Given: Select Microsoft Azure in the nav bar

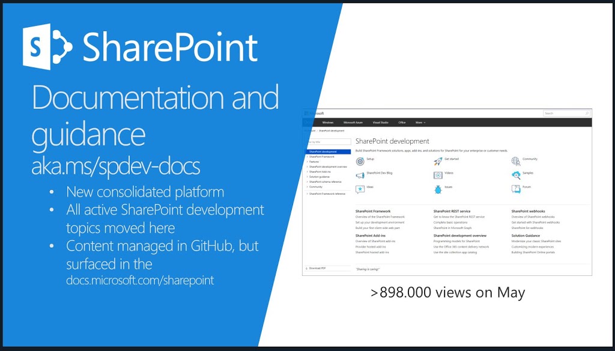Looking at the screenshot, I should point(353,123).
